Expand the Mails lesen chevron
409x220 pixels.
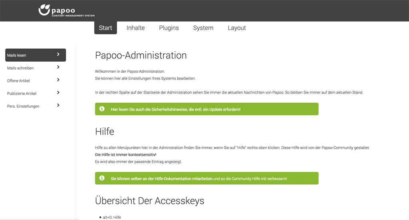pos(58,54)
